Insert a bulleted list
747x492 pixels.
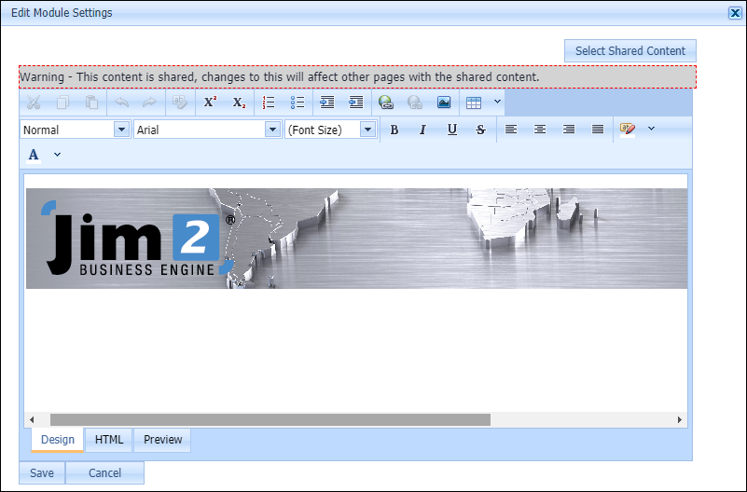point(297,102)
